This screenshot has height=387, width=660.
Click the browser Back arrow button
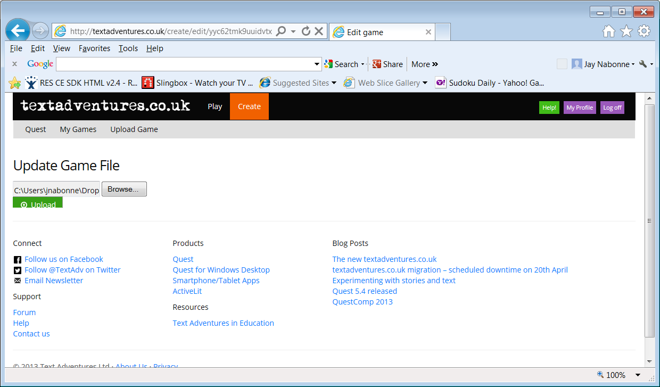pyautogui.click(x=18, y=31)
